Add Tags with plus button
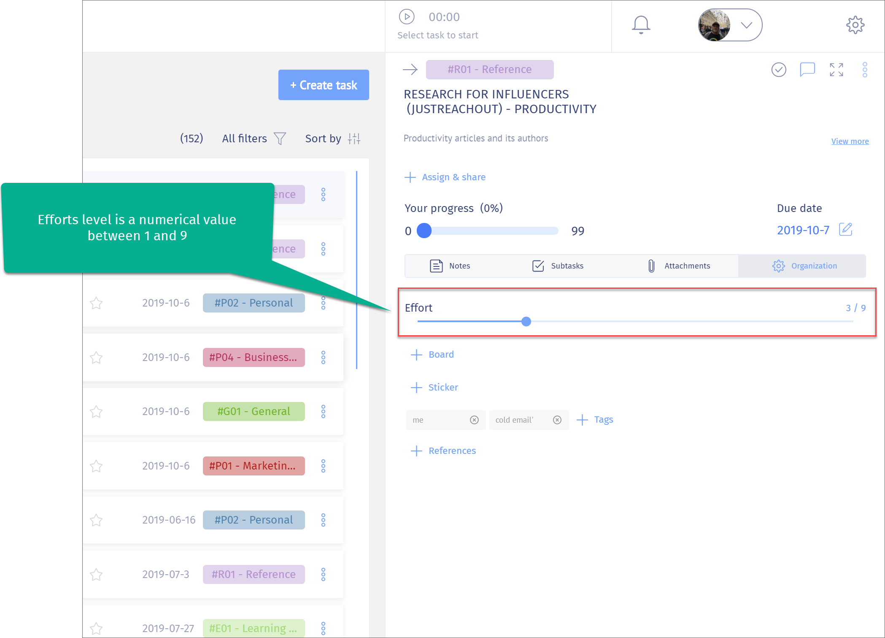The width and height of the screenshot is (885, 638). tap(595, 419)
